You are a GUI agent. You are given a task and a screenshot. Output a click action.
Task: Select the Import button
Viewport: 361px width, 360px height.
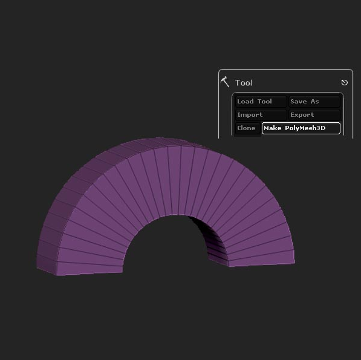261,115
